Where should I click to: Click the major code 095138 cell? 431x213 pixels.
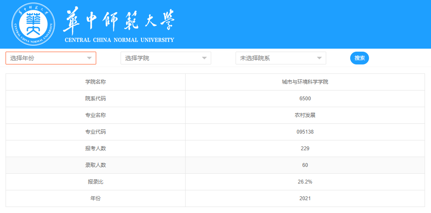point(305,132)
